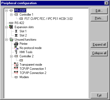Select the RS-232C label
Viewport: 110px width, 100px height.
pyautogui.click(x=20, y=10)
